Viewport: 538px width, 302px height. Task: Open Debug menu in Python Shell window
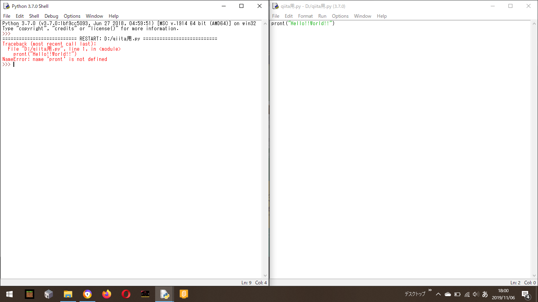51,16
